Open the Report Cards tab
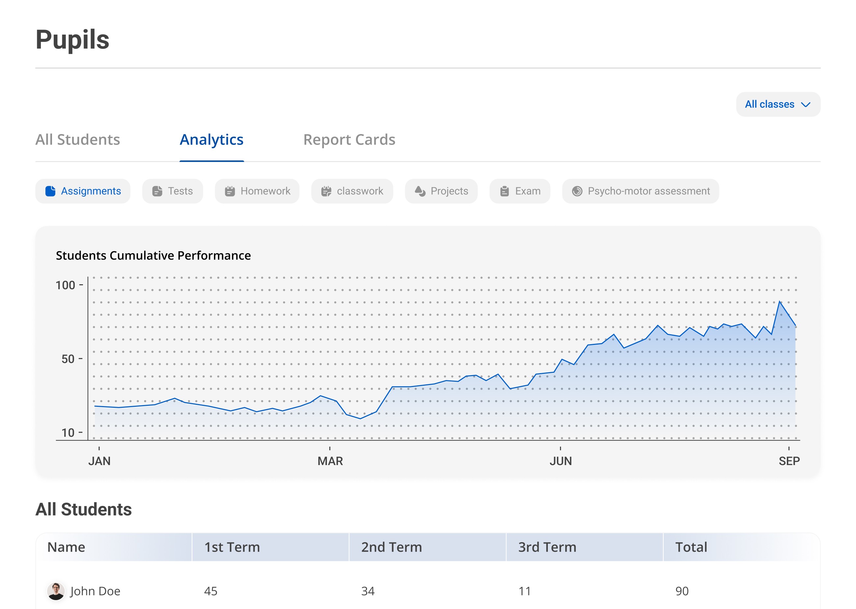This screenshot has height=609, width=856. coord(349,140)
